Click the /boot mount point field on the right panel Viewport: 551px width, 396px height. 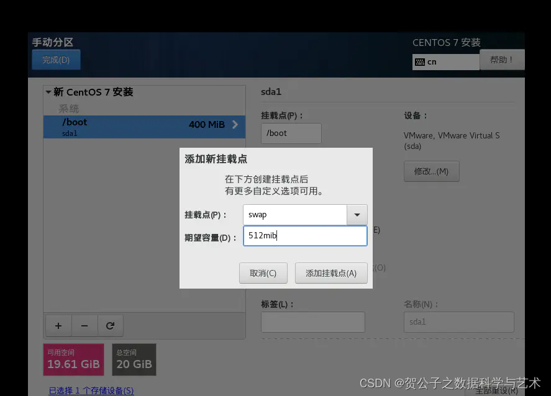pyautogui.click(x=291, y=133)
